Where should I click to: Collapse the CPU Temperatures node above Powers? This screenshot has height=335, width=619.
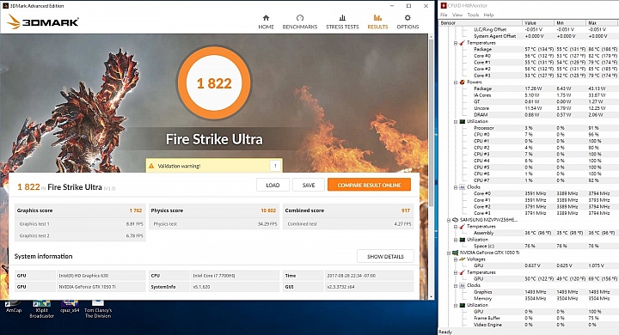tap(456, 43)
